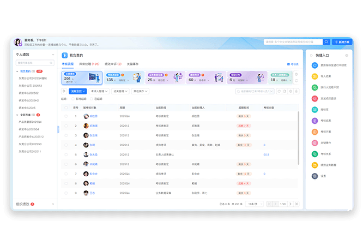Open the 导入结果 quick entry icon

pyautogui.click(x=314, y=76)
